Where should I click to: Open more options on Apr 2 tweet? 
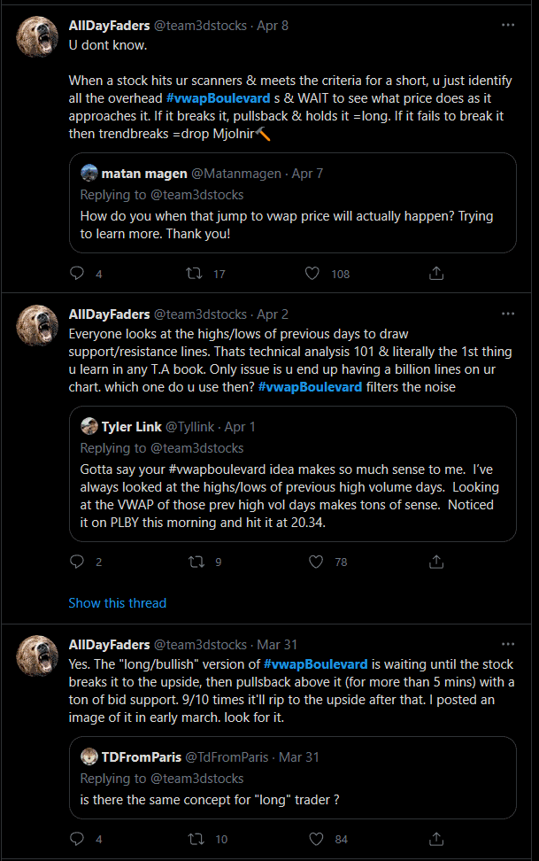pyautogui.click(x=508, y=314)
